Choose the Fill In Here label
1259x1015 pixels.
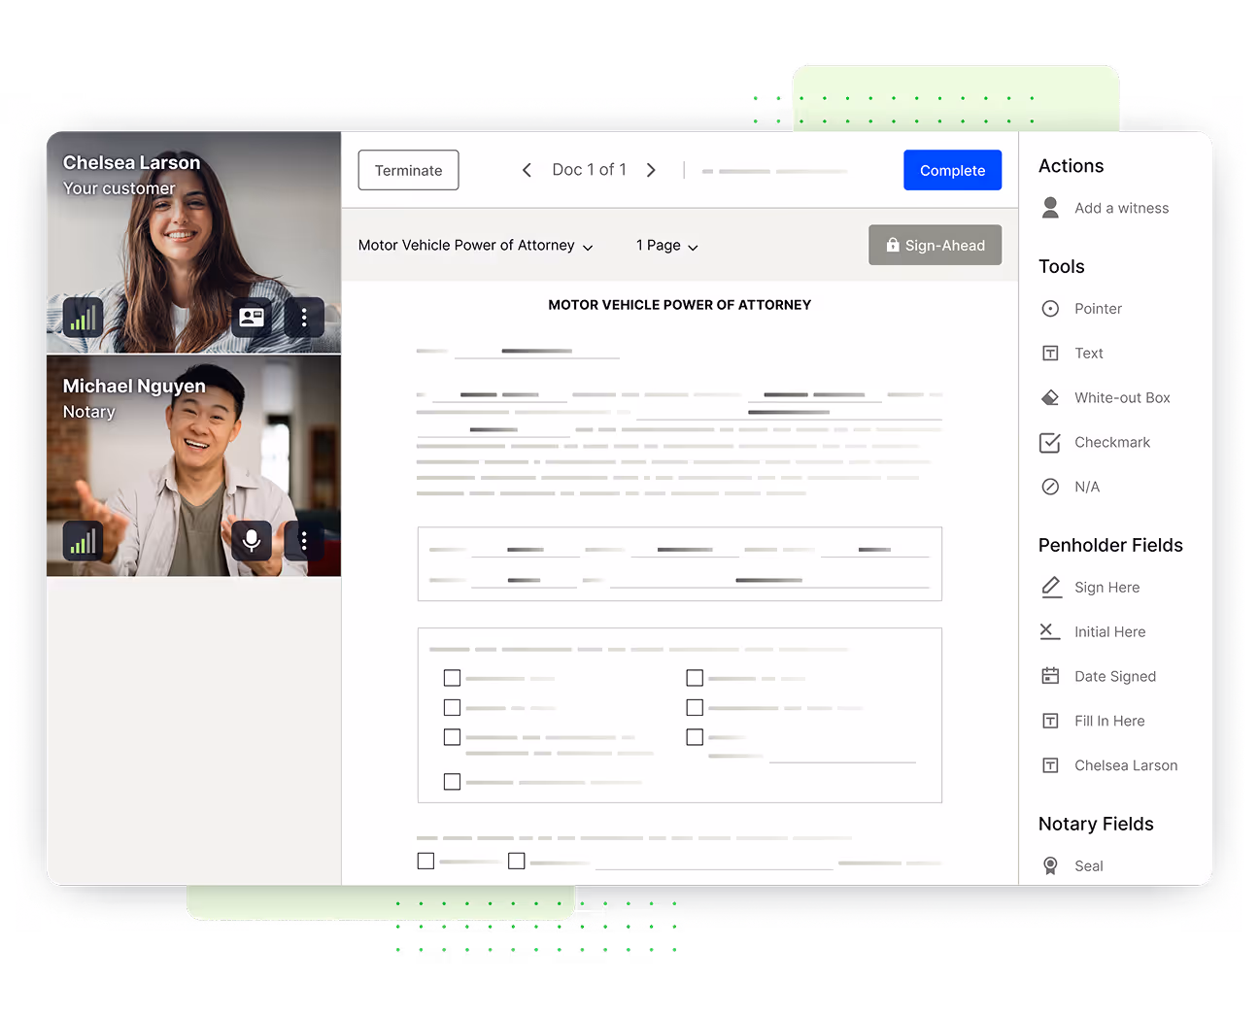(1109, 721)
